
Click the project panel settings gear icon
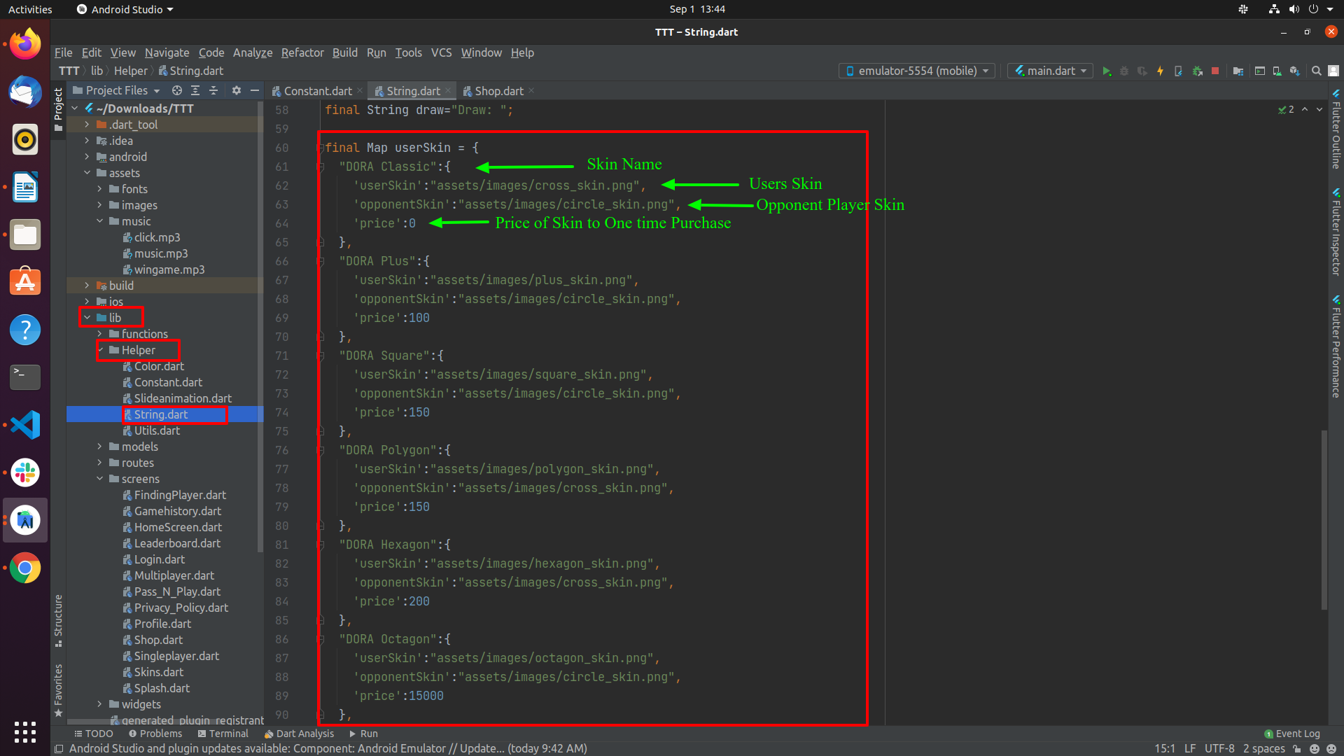pos(237,91)
